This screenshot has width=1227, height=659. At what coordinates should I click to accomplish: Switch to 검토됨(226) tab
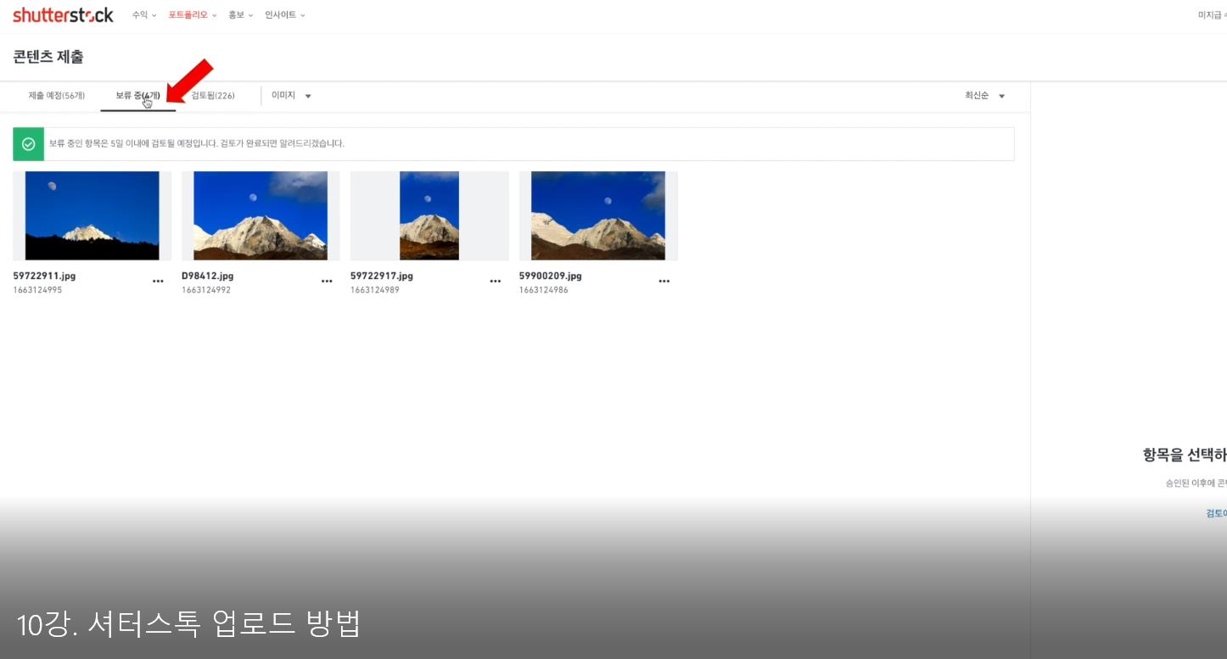[x=213, y=96]
